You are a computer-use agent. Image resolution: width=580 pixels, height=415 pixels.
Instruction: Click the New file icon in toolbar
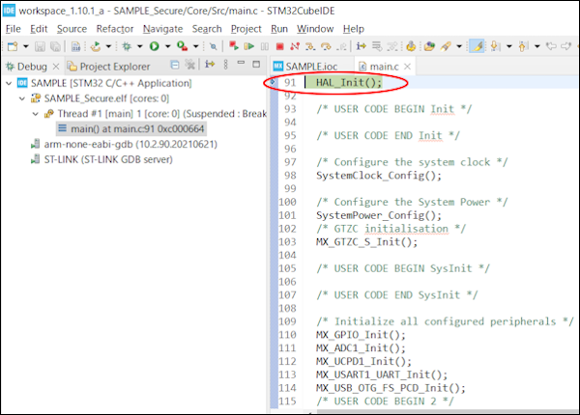12,46
